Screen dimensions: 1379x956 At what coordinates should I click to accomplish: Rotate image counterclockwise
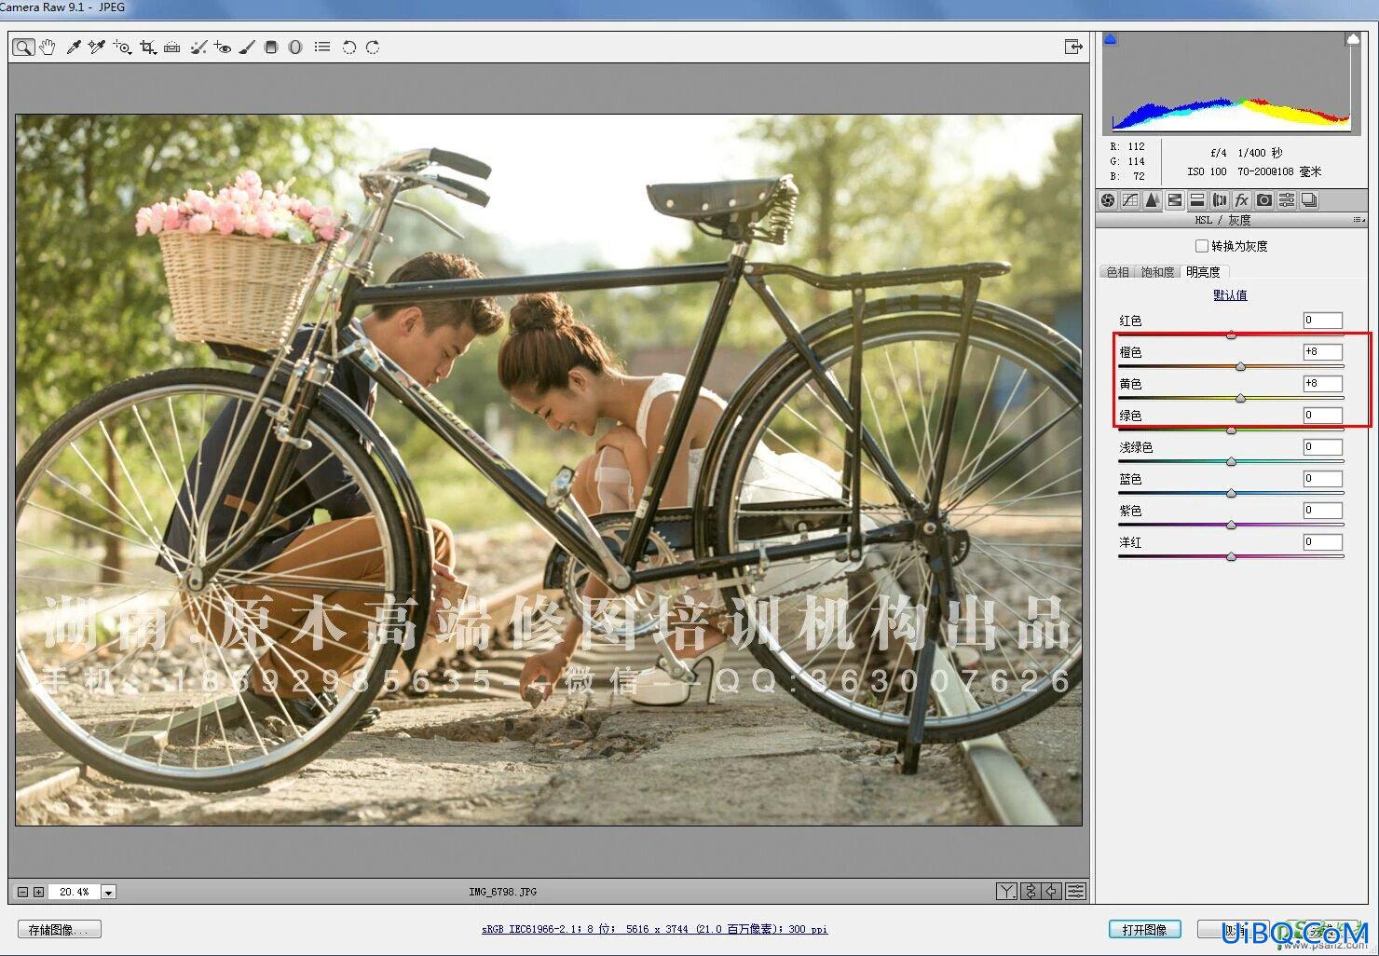pyautogui.click(x=348, y=48)
